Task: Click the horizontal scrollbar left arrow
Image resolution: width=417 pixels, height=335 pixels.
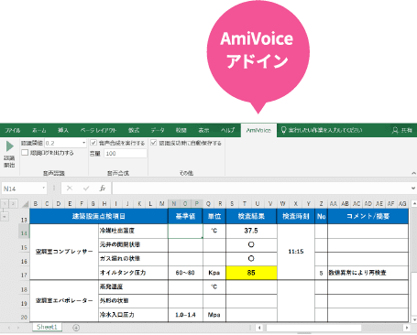Action: click(259, 328)
